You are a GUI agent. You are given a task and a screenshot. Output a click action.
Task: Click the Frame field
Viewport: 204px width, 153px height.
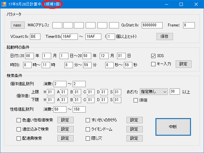click(189, 25)
